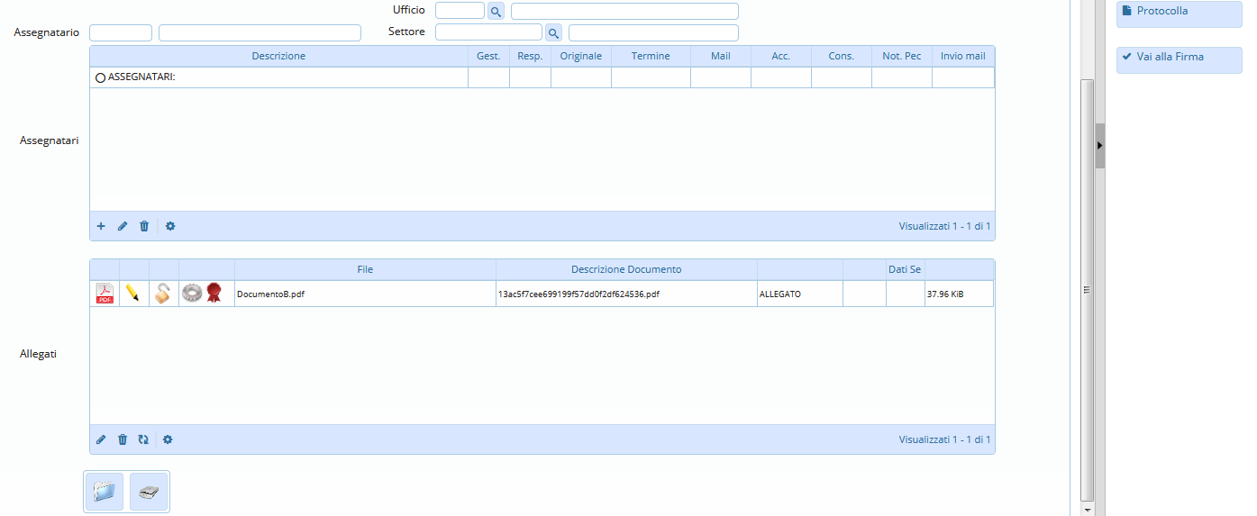
Task: Click the gray gear icon beside the red seal
Action: click(x=192, y=293)
